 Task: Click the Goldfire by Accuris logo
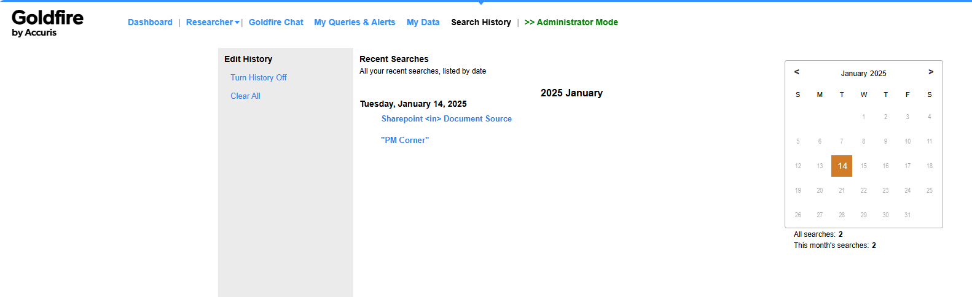pyautogui.click(x=47, y=23)
